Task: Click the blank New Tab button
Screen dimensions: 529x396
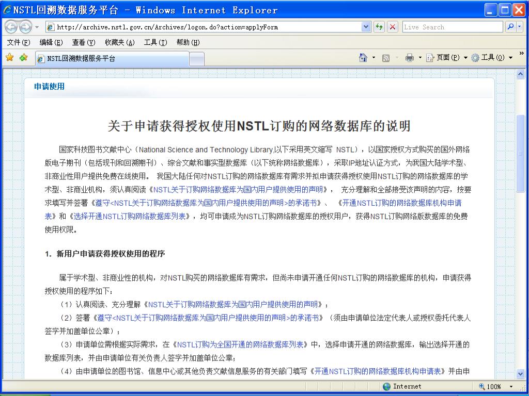Action: pos(197,59)
